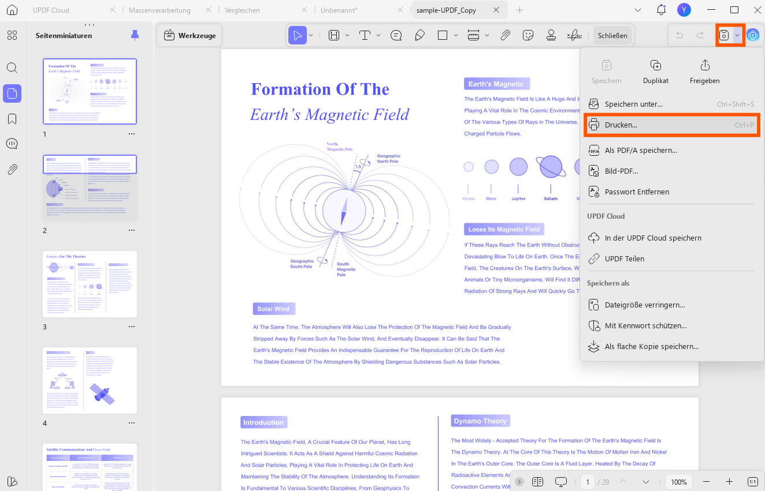Pin the Seitenminiaturen panel
The image size is (765, 491).
135,35
